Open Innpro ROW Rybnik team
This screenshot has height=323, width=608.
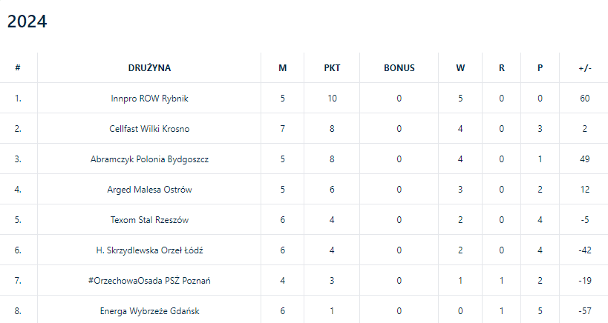click(x=149, y=99)
